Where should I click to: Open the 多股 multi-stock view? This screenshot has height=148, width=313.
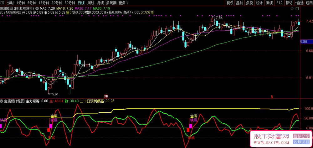coord(249,3)
